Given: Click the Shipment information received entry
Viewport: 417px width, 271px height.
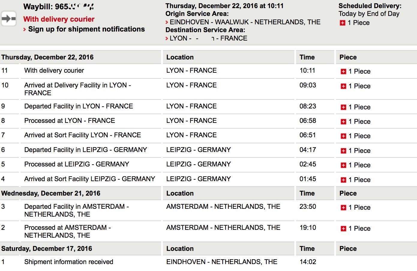Looking at the screenshot, I should (69, 262).
